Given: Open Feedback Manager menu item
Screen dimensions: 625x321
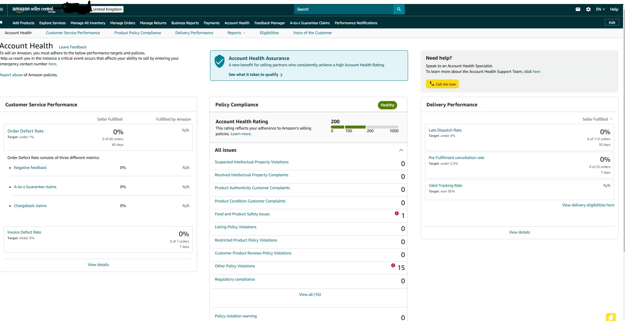Looking at the screenshot, I should coord(270,23).
